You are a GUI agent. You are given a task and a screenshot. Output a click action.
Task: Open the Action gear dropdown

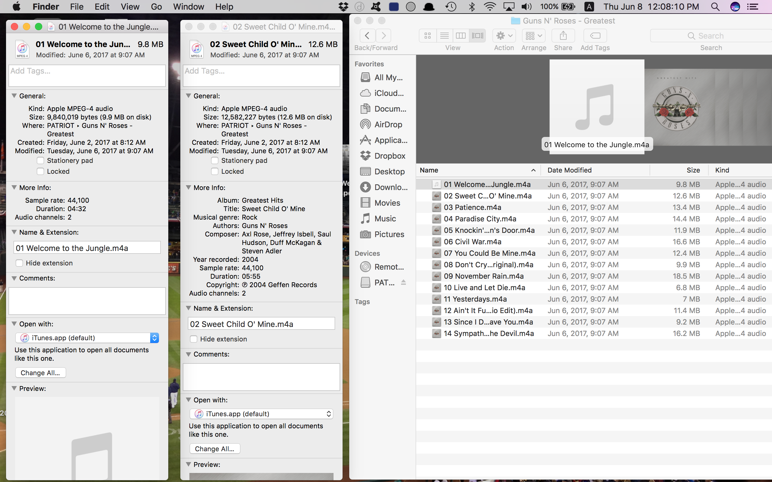coord(504,36)
